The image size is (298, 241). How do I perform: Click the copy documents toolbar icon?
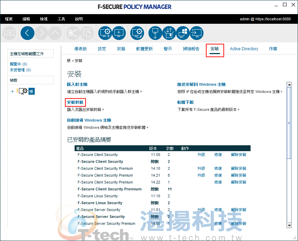87,33
